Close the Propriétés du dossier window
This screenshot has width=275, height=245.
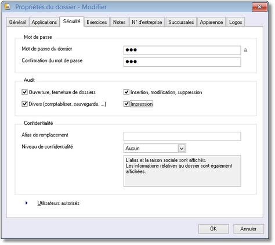coord(259,7)
